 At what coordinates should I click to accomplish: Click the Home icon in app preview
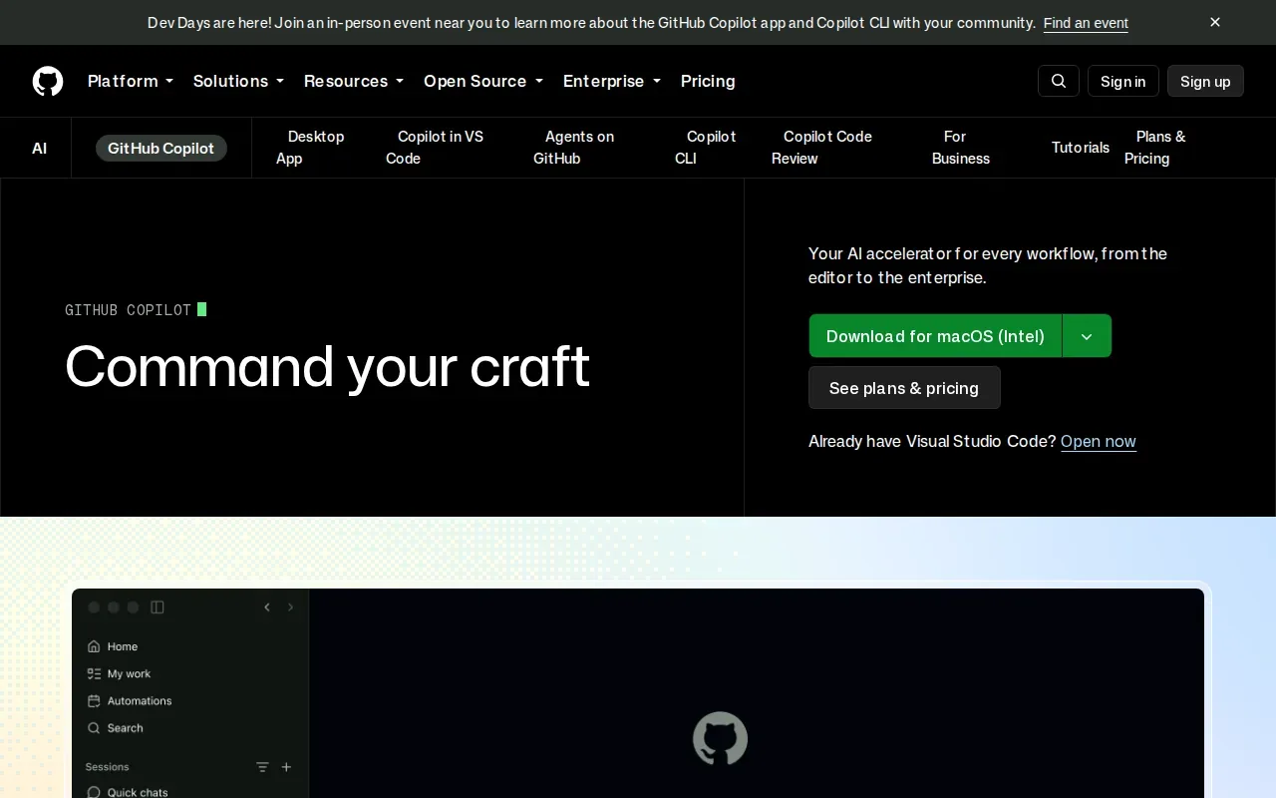tap(94, 646)
